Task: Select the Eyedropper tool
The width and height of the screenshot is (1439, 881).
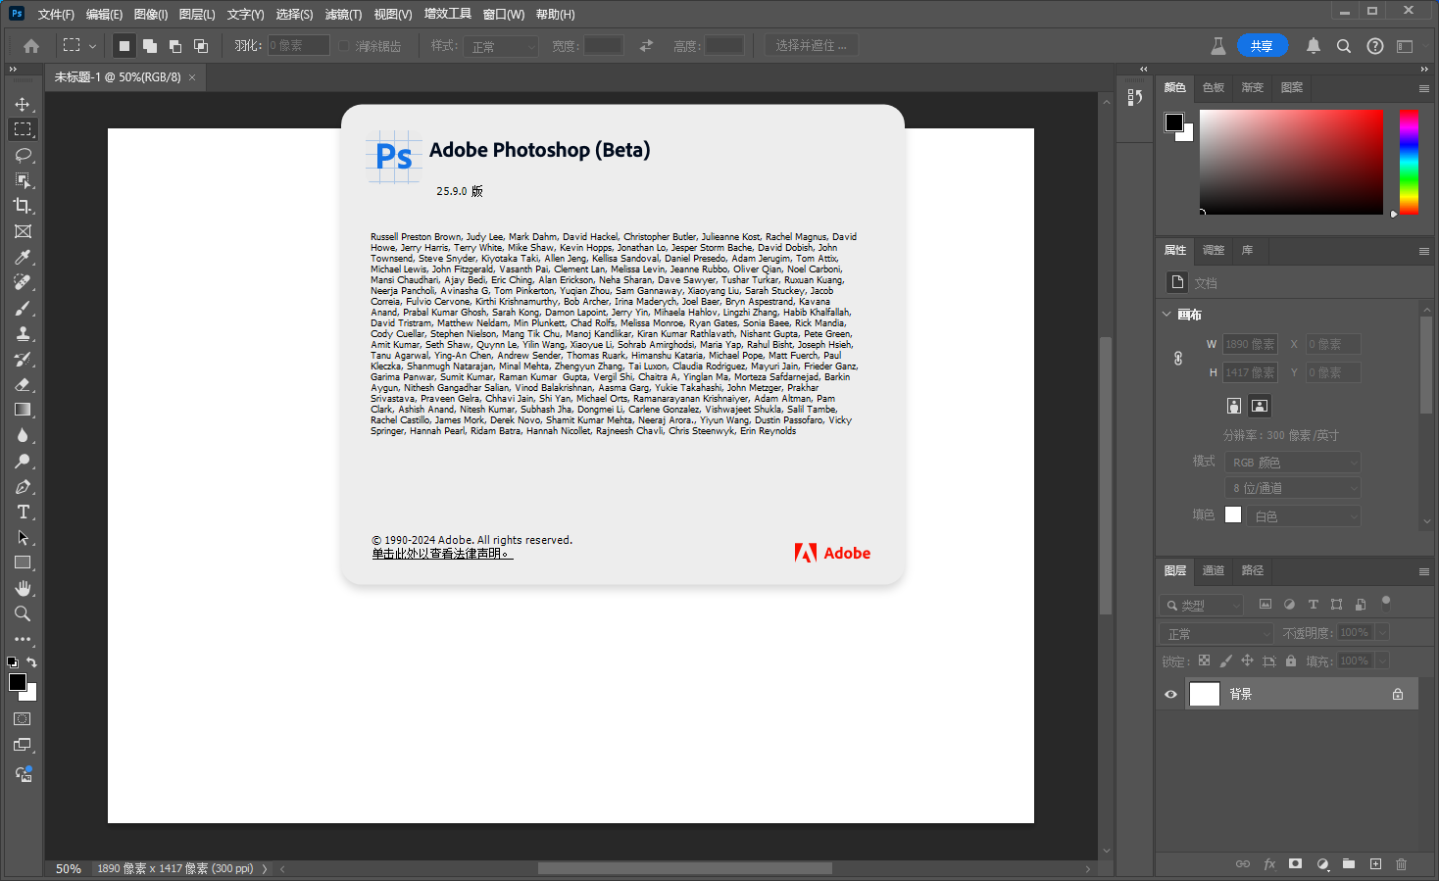Action: (23, 257)
